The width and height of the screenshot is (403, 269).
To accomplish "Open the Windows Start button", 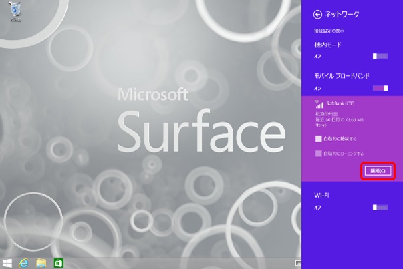I will point(7,263).
